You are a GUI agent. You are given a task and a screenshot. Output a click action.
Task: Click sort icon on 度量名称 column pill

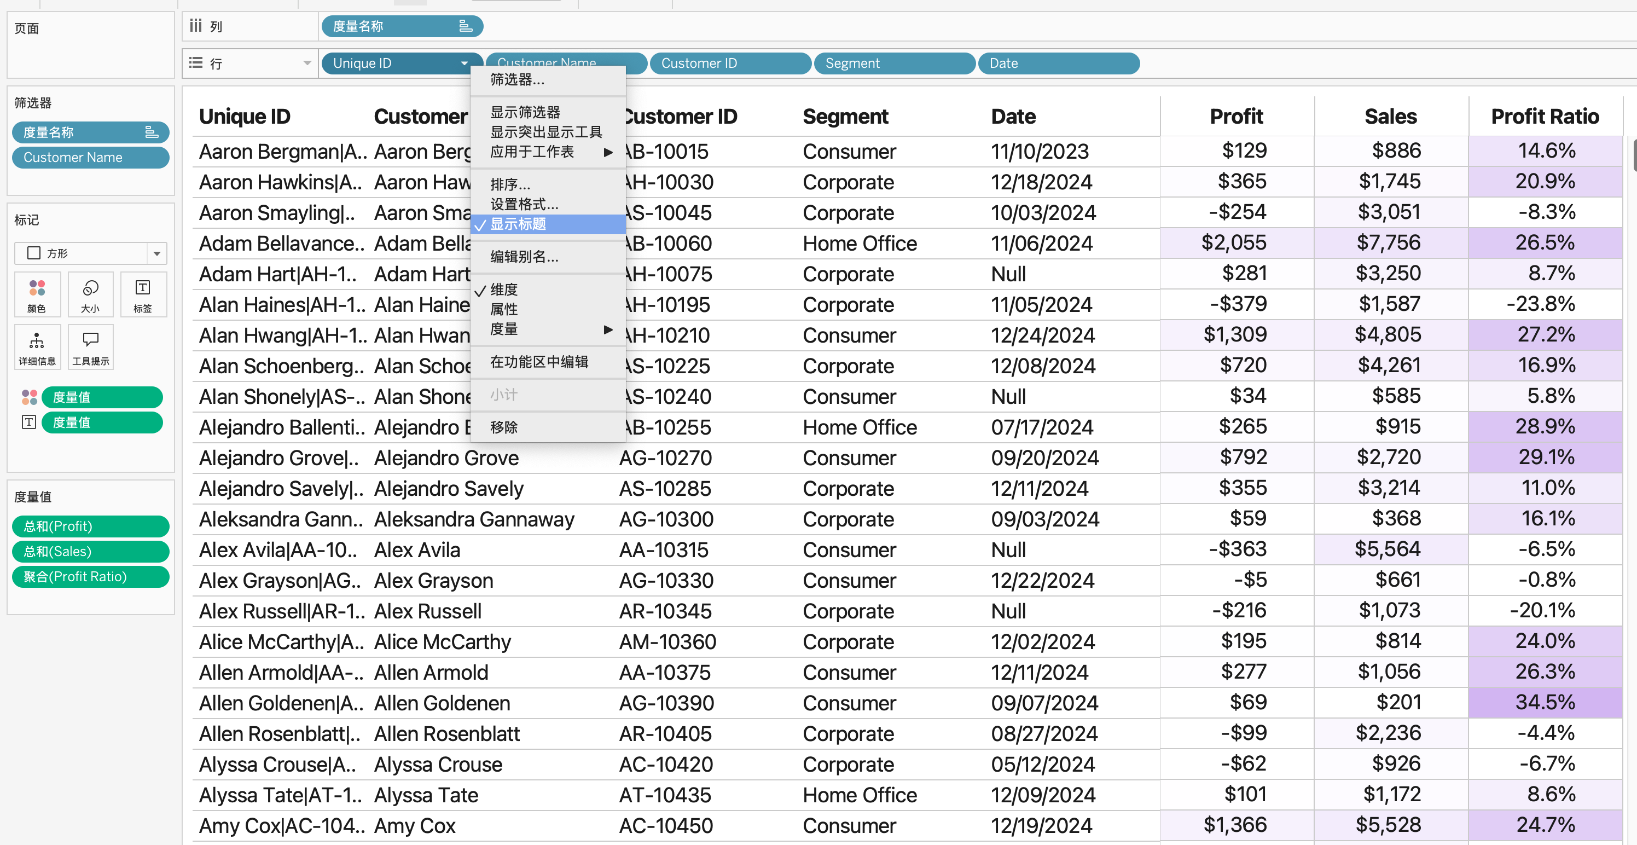click(465, 26)
